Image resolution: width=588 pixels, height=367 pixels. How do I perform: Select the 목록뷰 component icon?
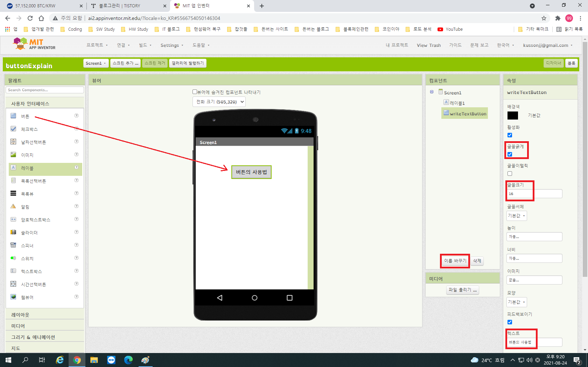13,193
